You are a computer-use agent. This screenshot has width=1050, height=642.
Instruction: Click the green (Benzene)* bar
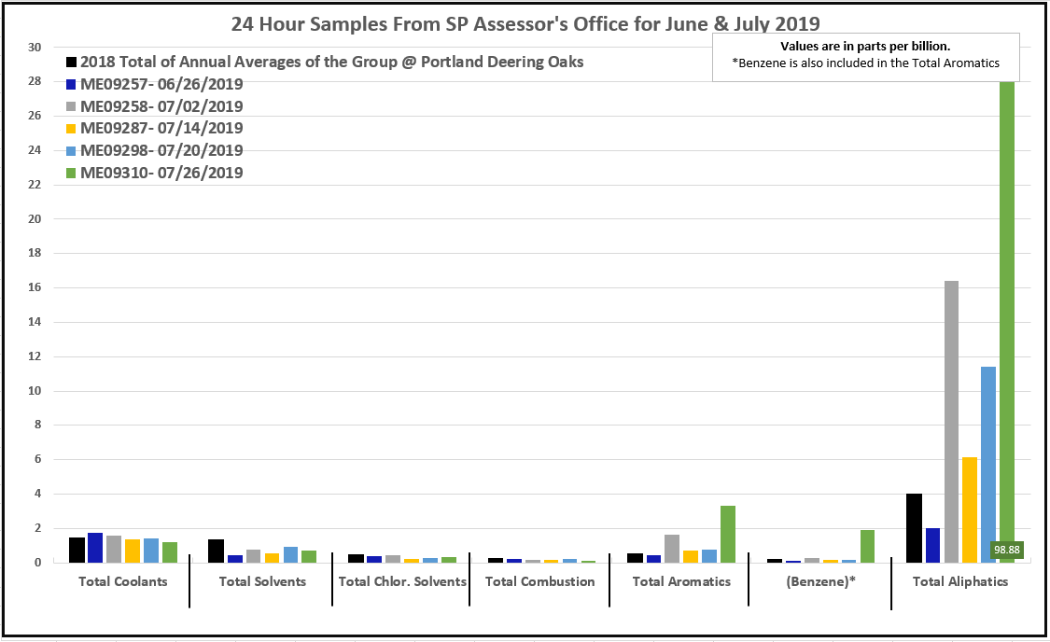coord(867,546)
